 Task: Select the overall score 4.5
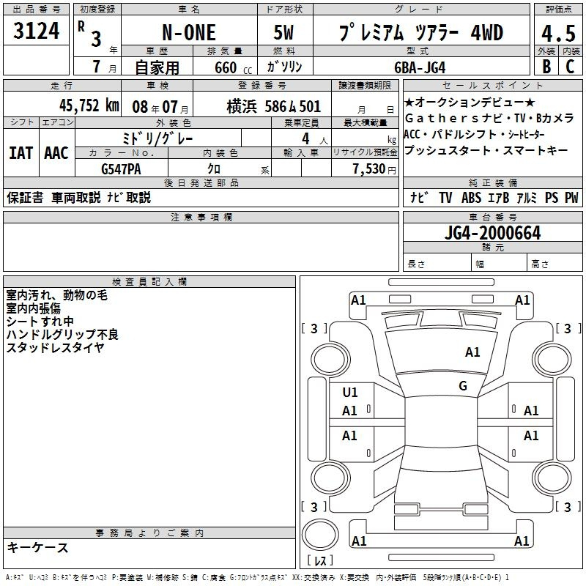(x=557, y=31)
